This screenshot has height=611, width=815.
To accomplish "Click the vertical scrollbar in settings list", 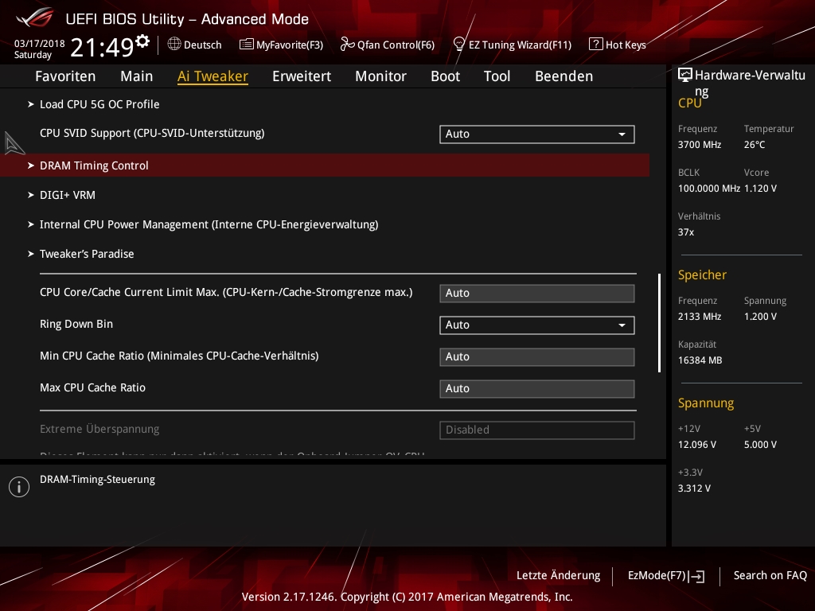I will click(659, 322).
